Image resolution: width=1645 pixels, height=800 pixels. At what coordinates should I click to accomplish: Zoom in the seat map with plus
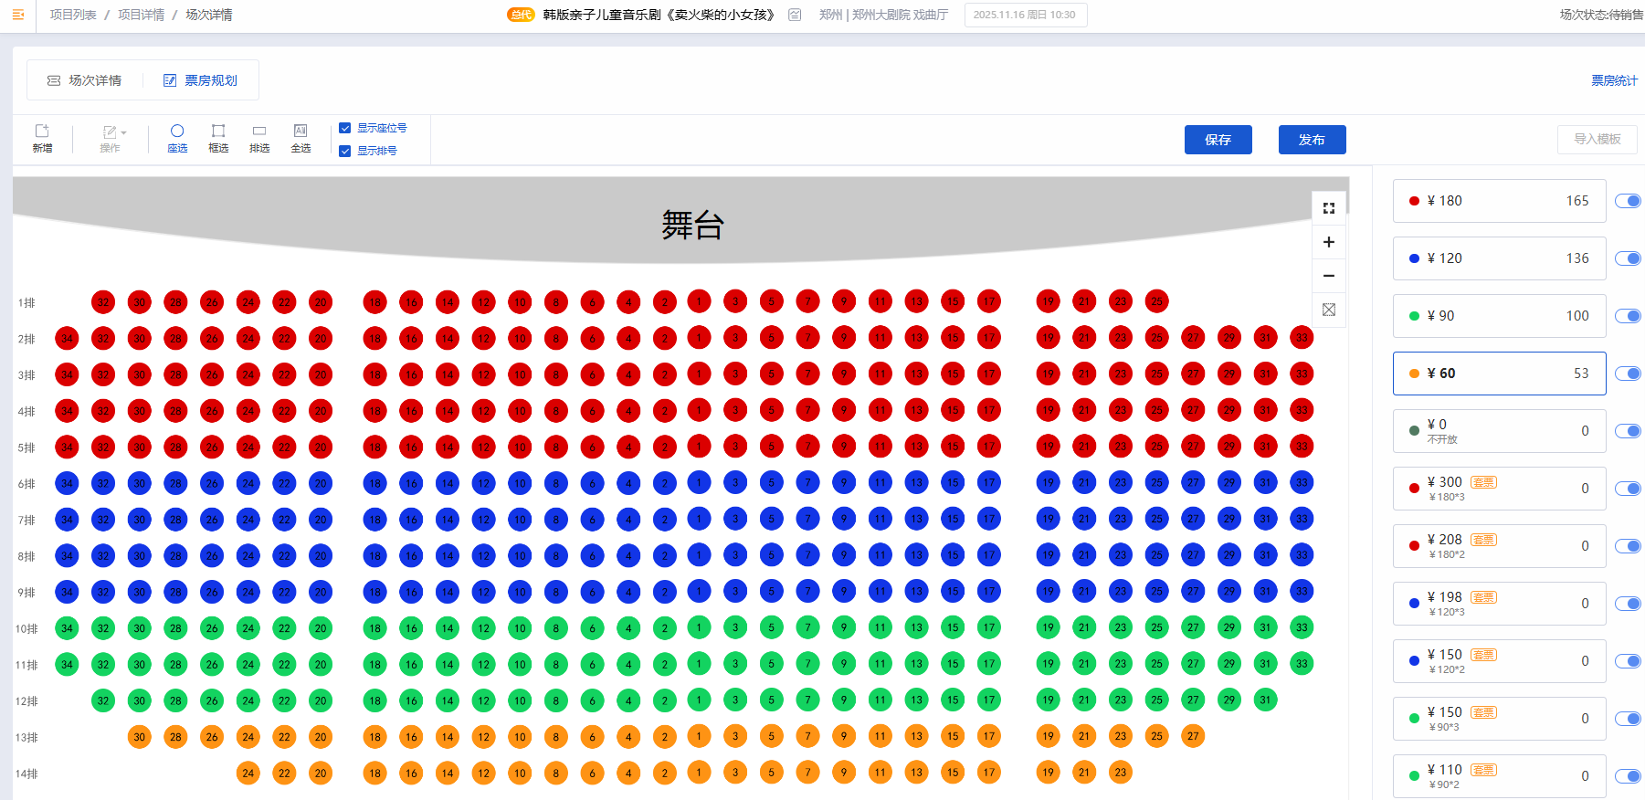pos(1329,242)
